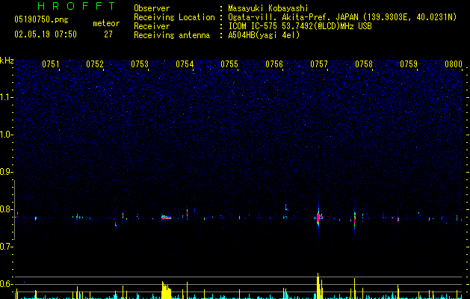Click the 0.7 kHz axis label
Image resolution: width=470 pixels, height=299 pixels.
tap(6, 247)
